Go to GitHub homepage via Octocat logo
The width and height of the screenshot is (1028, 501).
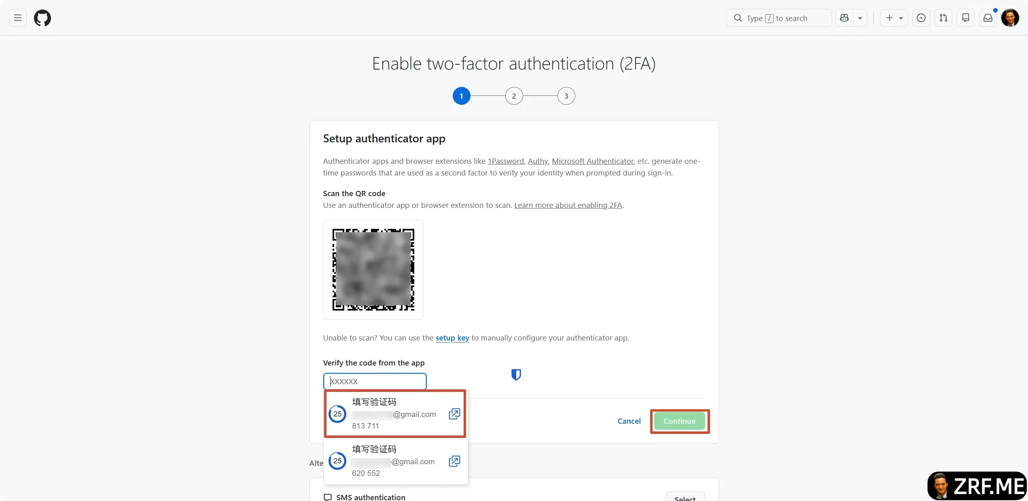click(42, 18)
